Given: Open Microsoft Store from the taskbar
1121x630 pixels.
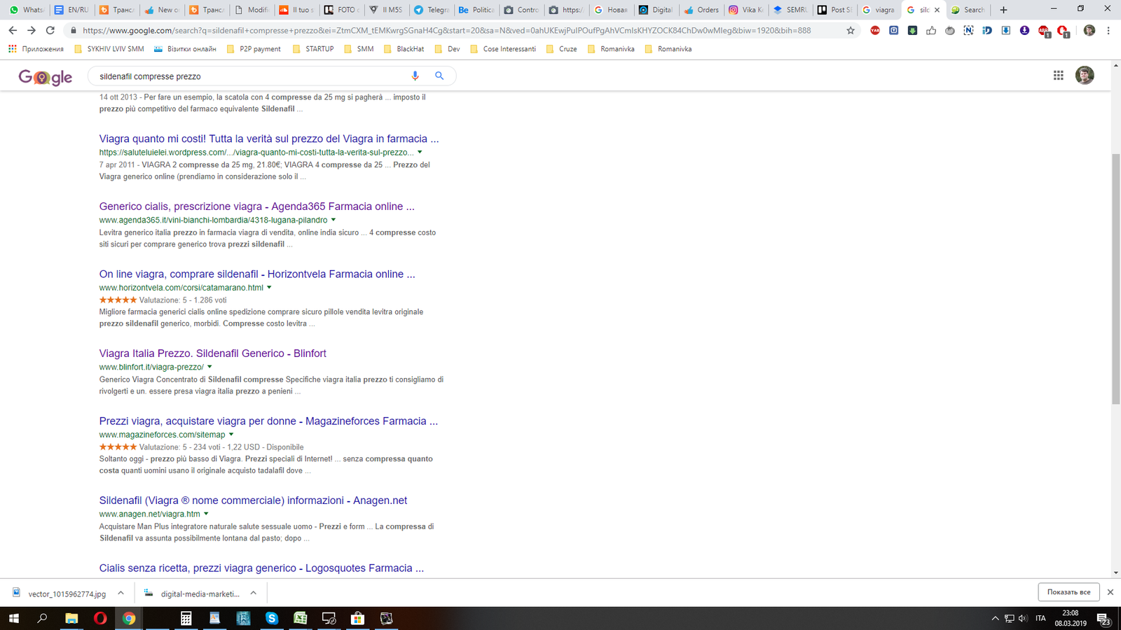Looking at the screenshot, I should [357, 618].
